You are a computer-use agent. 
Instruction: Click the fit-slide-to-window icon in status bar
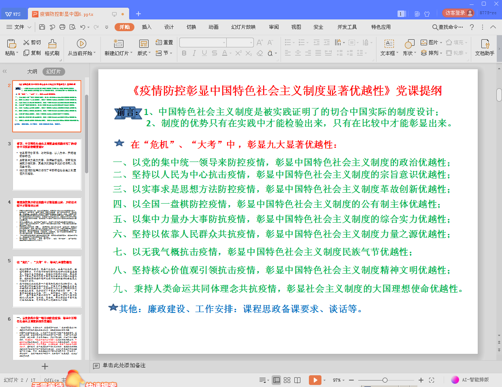click(432, 380)
